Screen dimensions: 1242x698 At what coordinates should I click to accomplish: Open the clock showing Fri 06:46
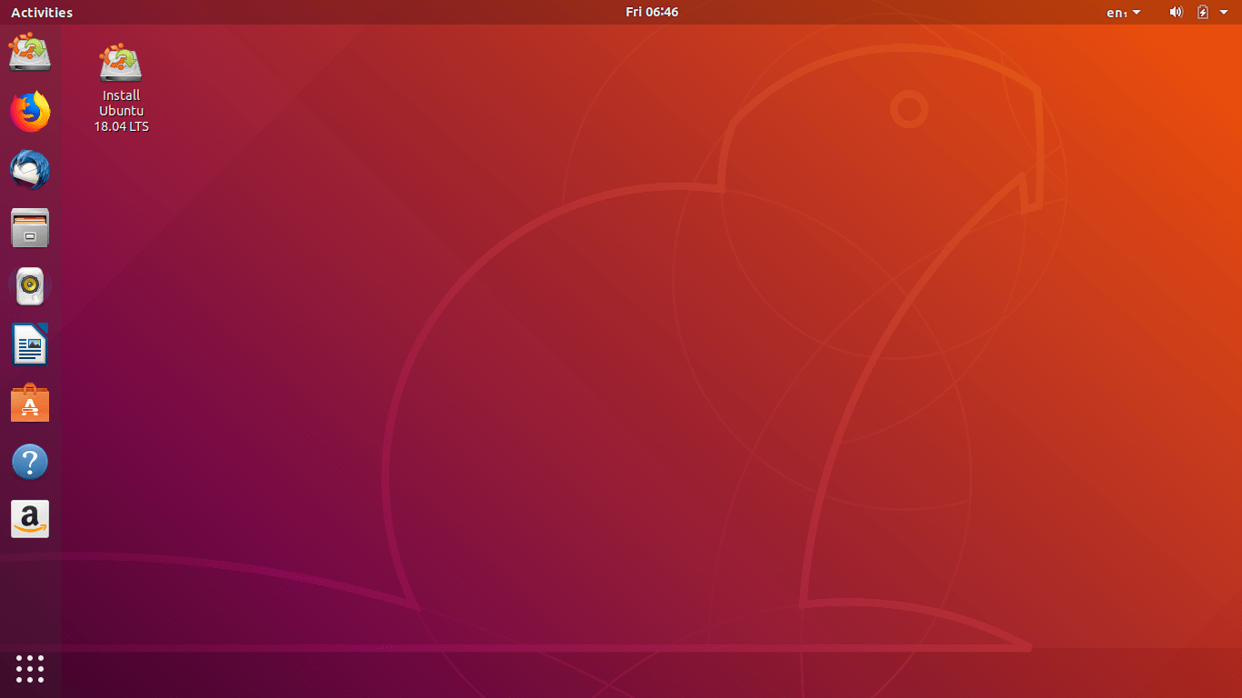point(652,12)
